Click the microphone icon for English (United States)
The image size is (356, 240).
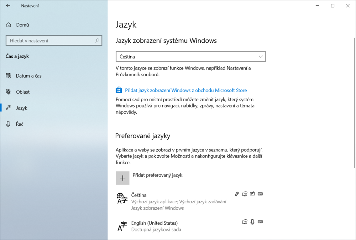[252, 222]
